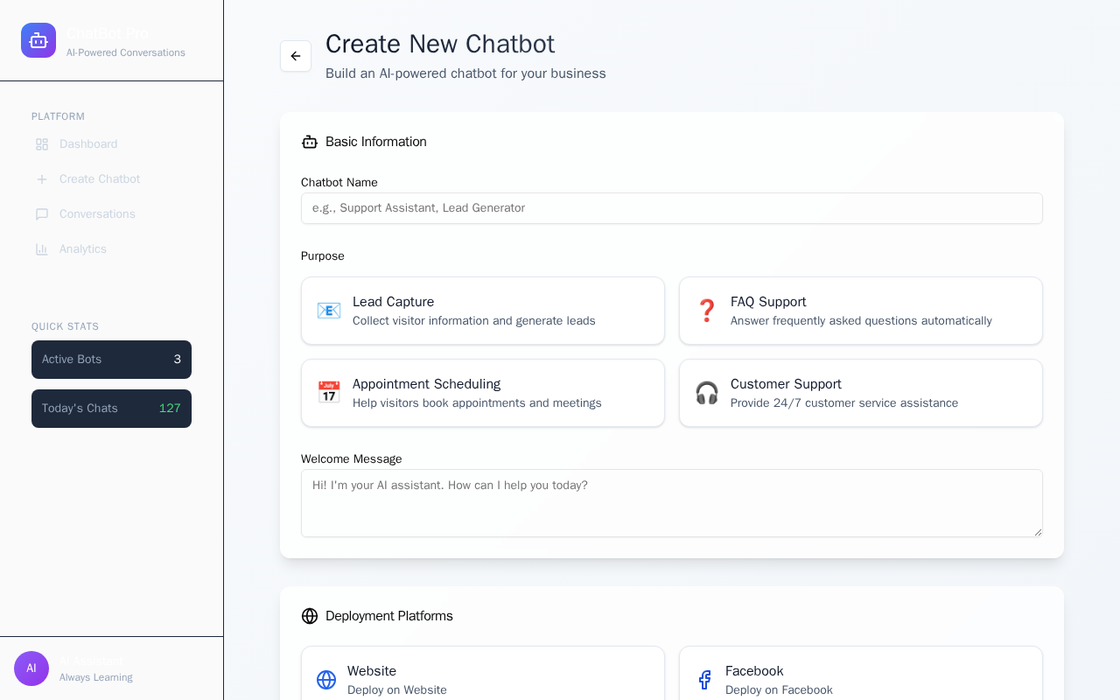Go back using the arrow button
Viewport: 1120px width, 700px height.
point(296,56)
